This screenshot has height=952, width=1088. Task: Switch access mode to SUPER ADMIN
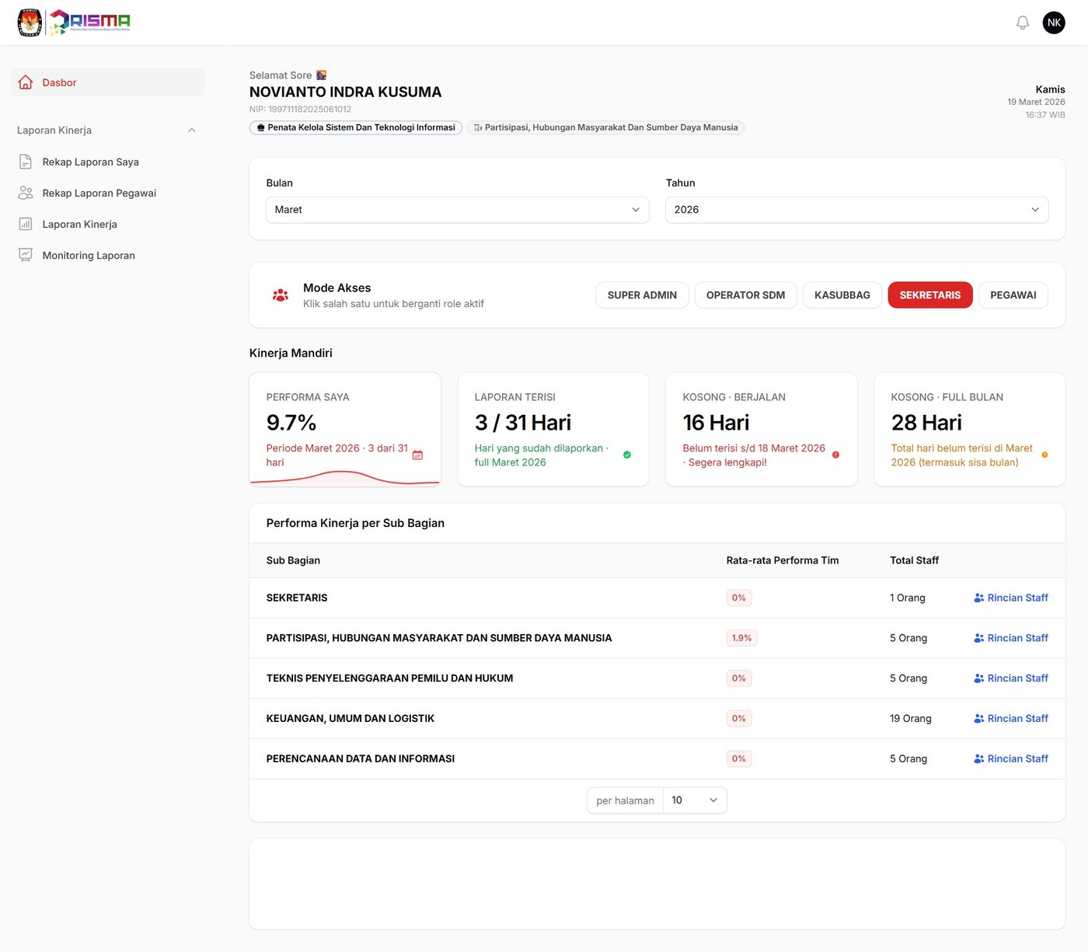(642, 295)
